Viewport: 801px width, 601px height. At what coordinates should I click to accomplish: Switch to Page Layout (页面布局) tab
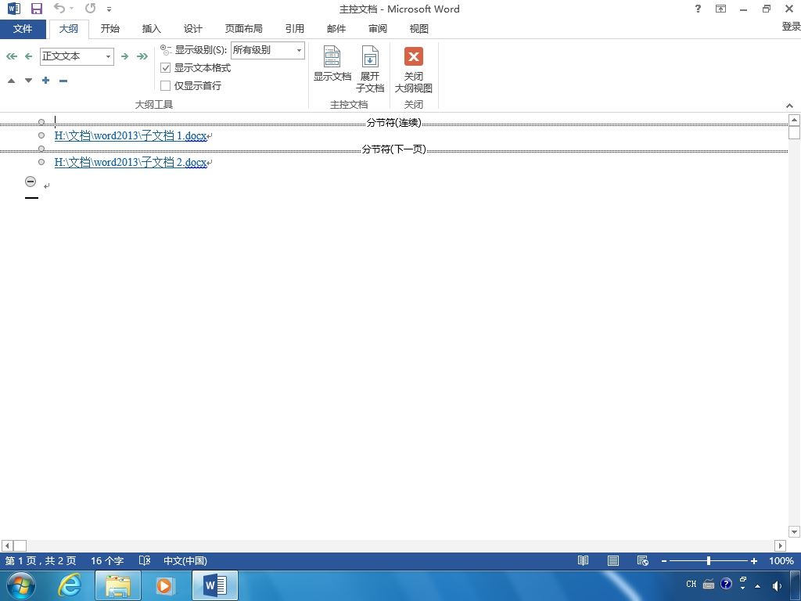pos(244,29)
